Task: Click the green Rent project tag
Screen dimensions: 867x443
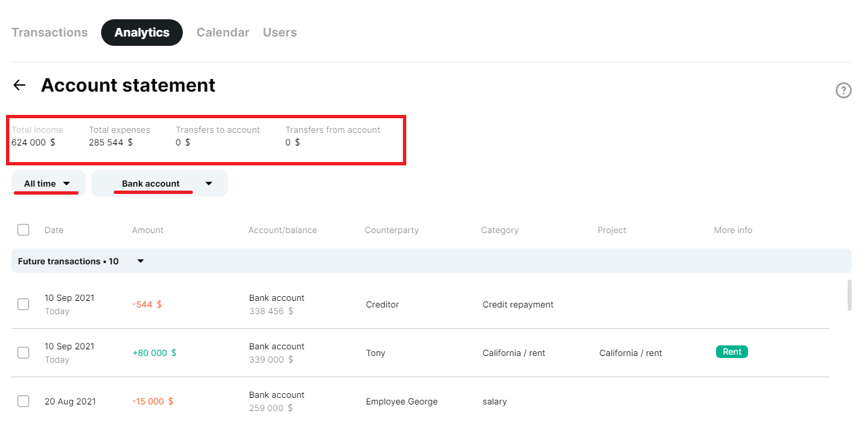Action: click(x=731, y=351)
